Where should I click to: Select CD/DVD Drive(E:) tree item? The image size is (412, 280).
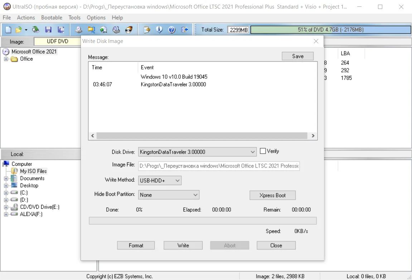(40, 207)
